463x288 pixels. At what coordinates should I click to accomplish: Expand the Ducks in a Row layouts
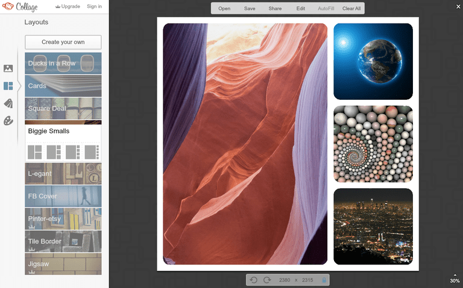[x=63, y=63]
